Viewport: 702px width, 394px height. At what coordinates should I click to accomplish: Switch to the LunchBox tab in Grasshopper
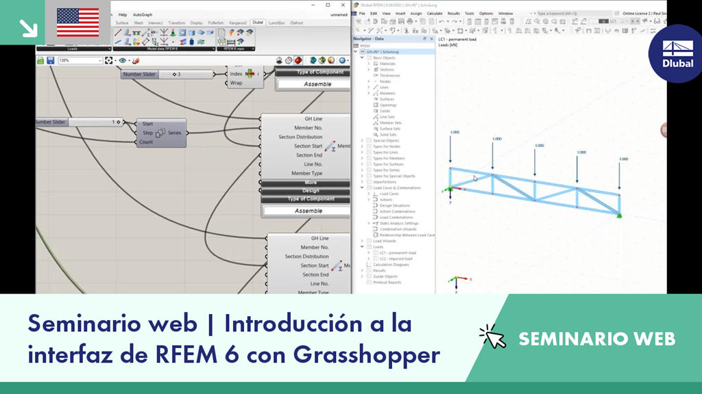coord(277,23)
